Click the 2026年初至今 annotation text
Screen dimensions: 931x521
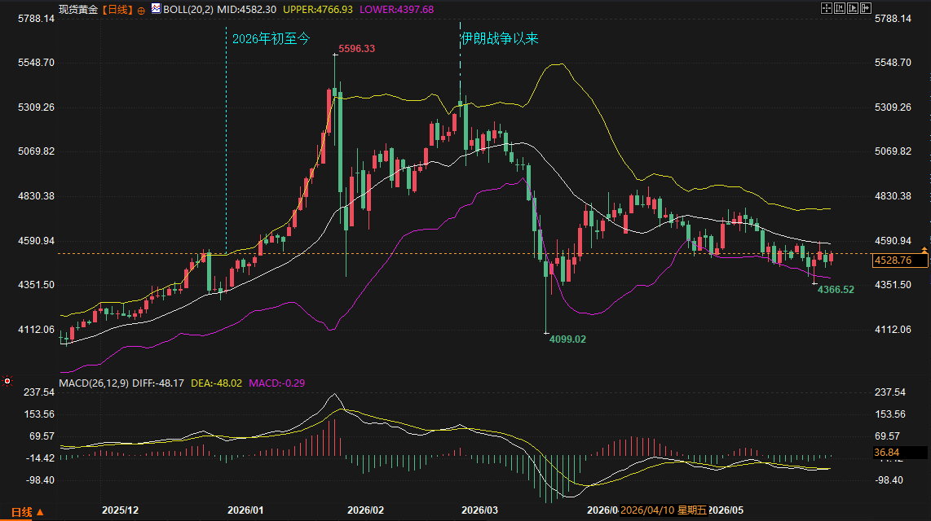[x=271, y=38]
